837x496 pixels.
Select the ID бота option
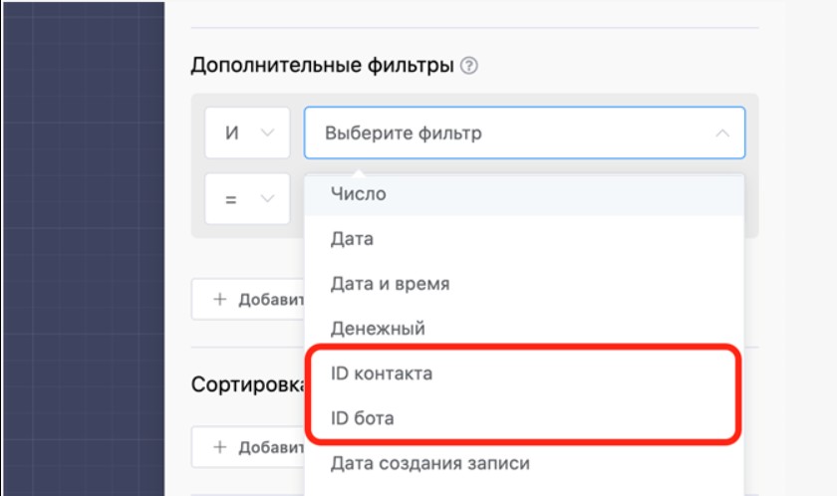(x=362, y=418)
